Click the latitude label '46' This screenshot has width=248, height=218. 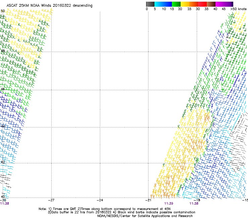(3, 89)
